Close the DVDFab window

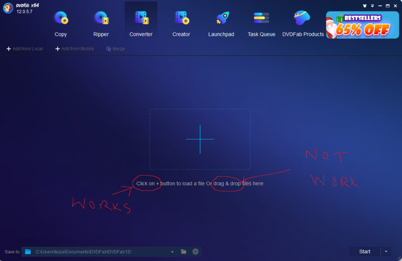pyautogui.click(x=395, y=6)
